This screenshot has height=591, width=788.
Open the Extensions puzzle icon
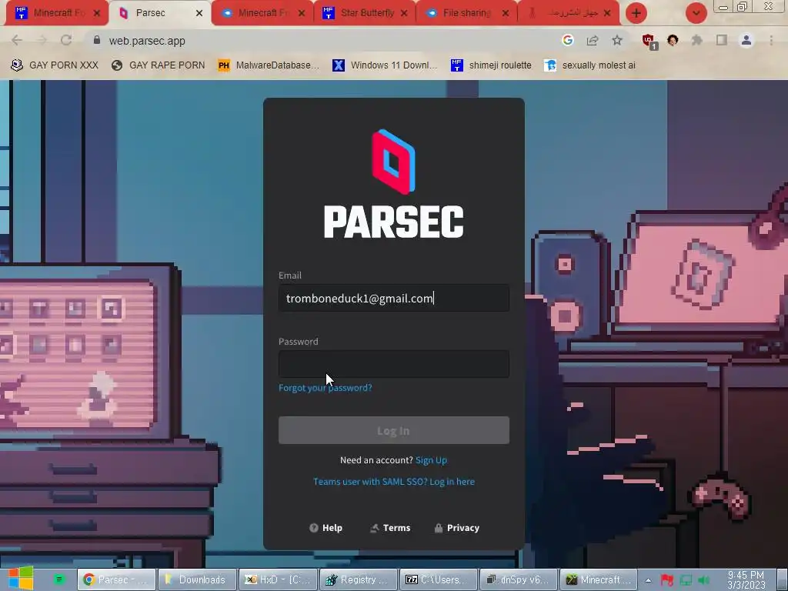(696, 40)
